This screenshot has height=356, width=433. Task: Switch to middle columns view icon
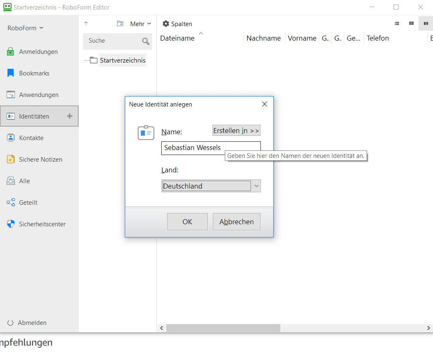pyautogui.click(x=411, y=24)
